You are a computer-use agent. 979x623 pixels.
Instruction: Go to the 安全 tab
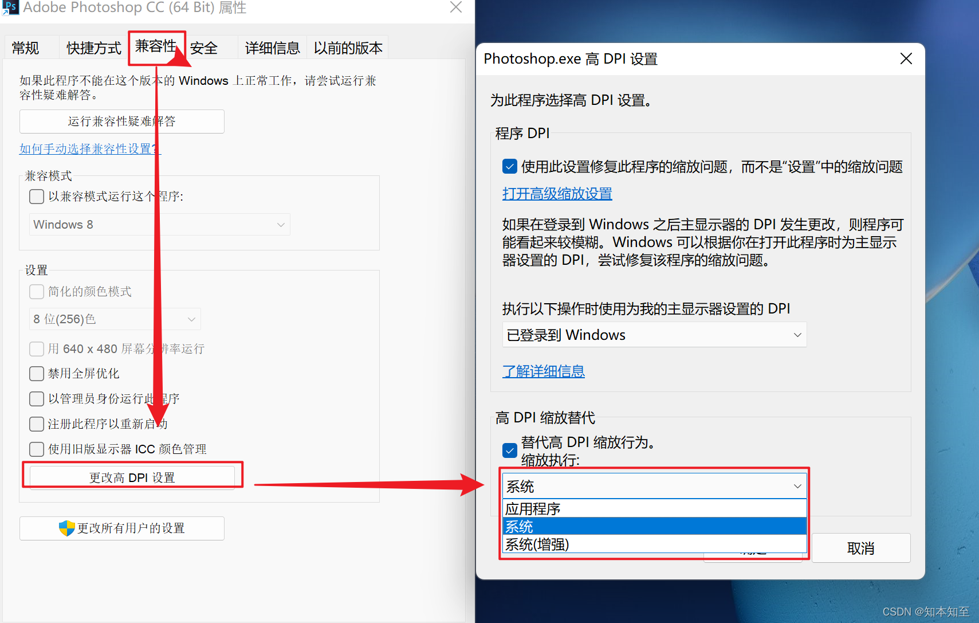(x=204, y=48)
